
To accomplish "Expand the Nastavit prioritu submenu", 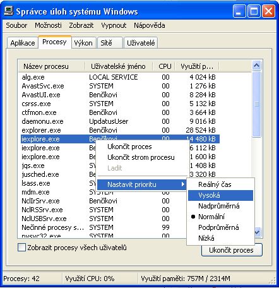I will click(141, 184).
